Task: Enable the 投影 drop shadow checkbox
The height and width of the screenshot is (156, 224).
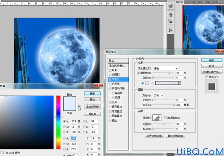Action: [x=110, y=70]
